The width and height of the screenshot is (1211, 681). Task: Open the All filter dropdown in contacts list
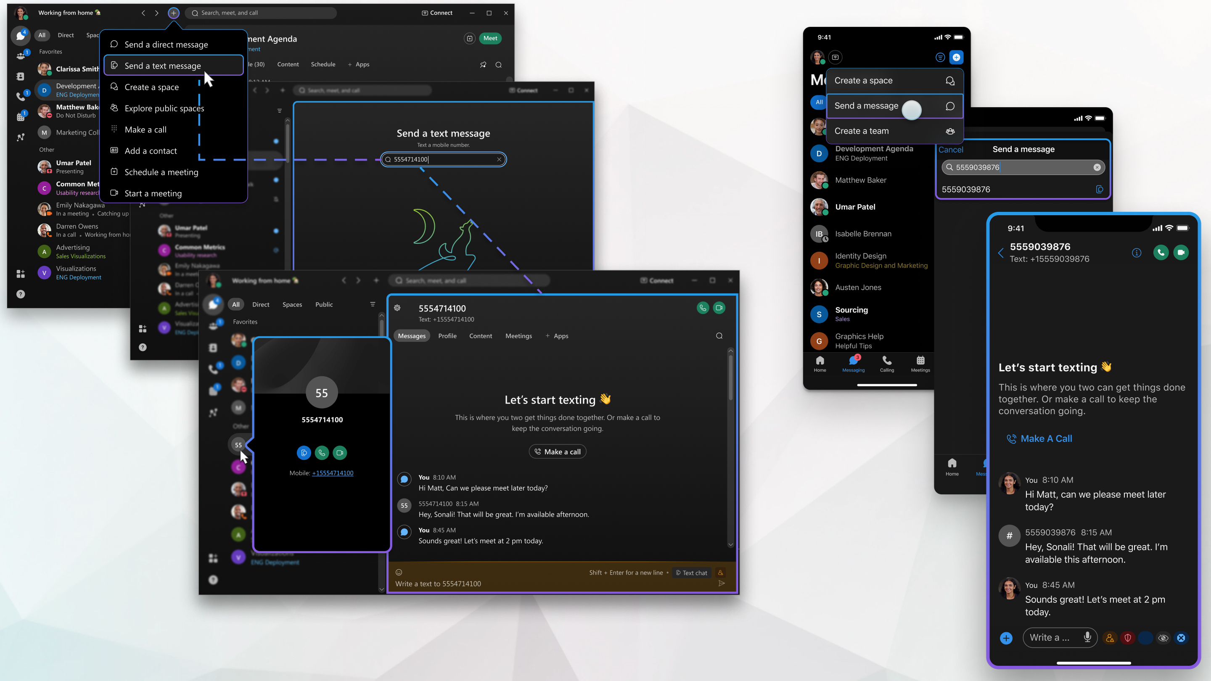click(42, 35)
